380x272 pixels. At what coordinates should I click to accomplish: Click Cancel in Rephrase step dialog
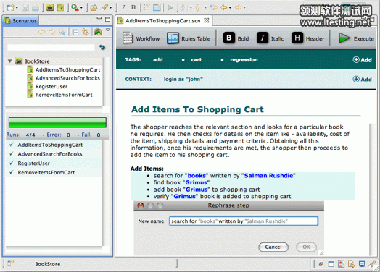pos(273,247)
